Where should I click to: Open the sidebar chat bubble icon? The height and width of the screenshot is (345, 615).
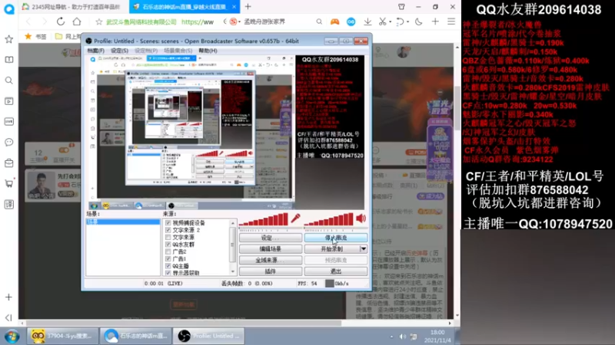[x=8, y=142]
